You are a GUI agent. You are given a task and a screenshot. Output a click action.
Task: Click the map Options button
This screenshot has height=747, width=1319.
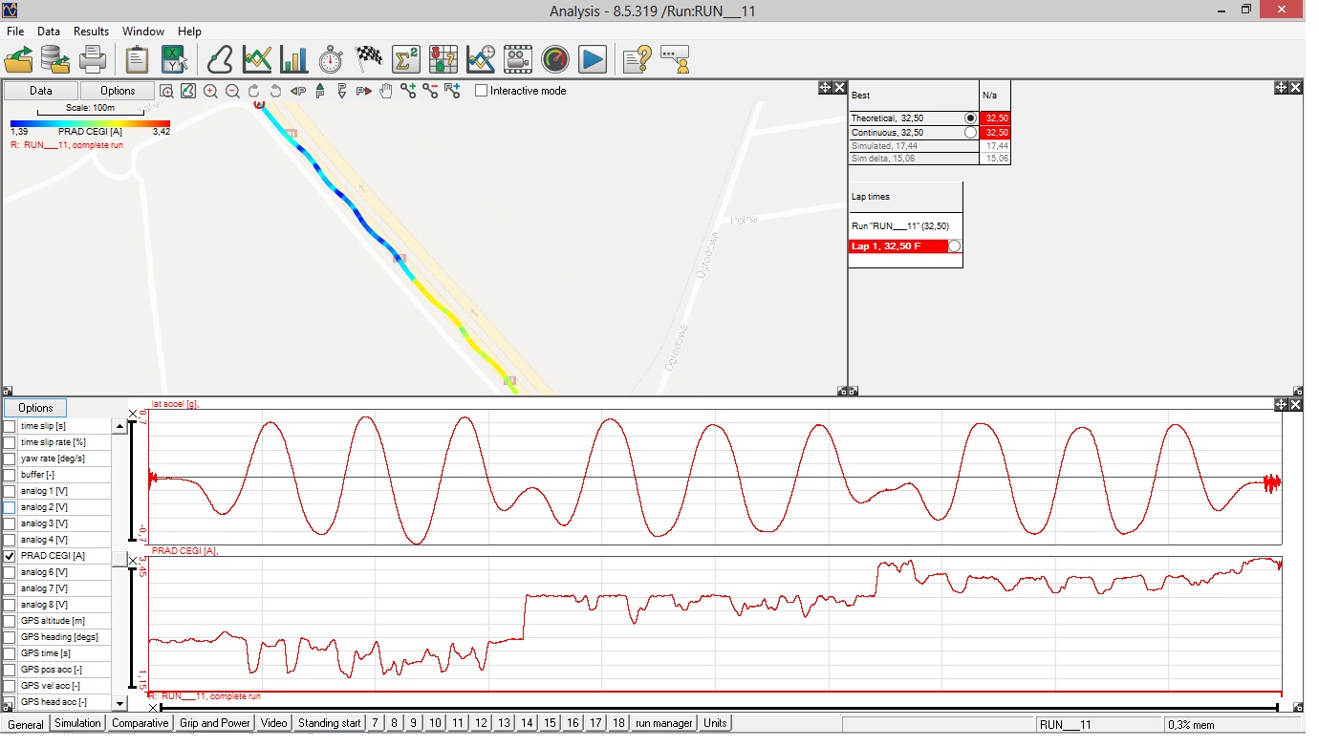pyautogui.click(x=118, y=91)
